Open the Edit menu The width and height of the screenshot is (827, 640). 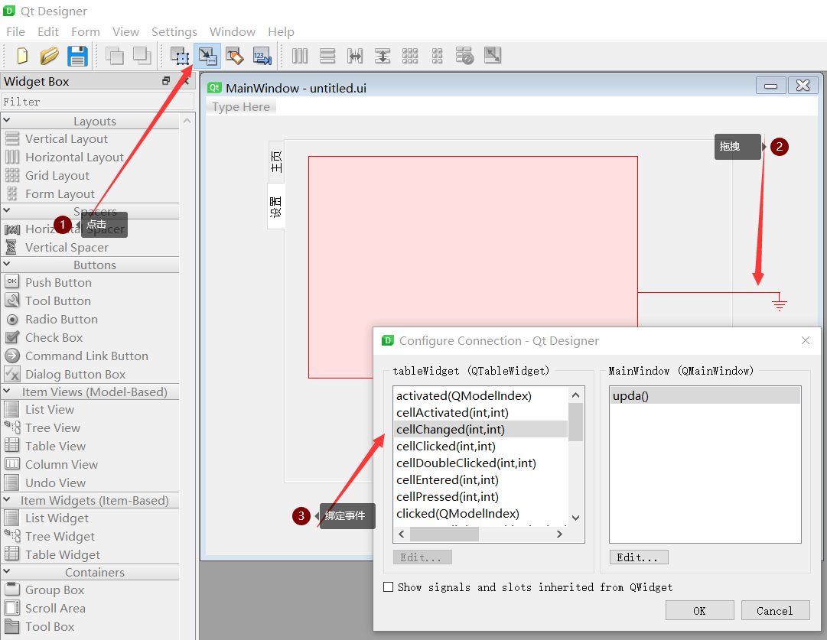[x=48, y=31]
